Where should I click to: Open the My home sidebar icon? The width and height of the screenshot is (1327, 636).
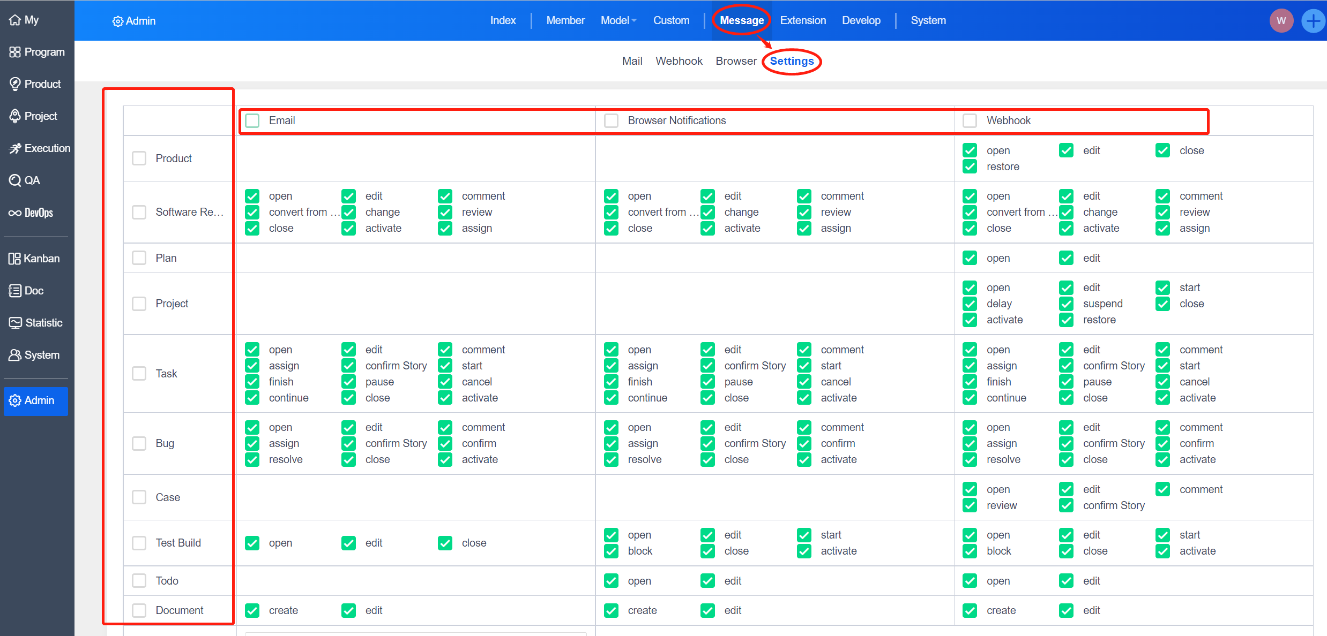tap(15, 20)
